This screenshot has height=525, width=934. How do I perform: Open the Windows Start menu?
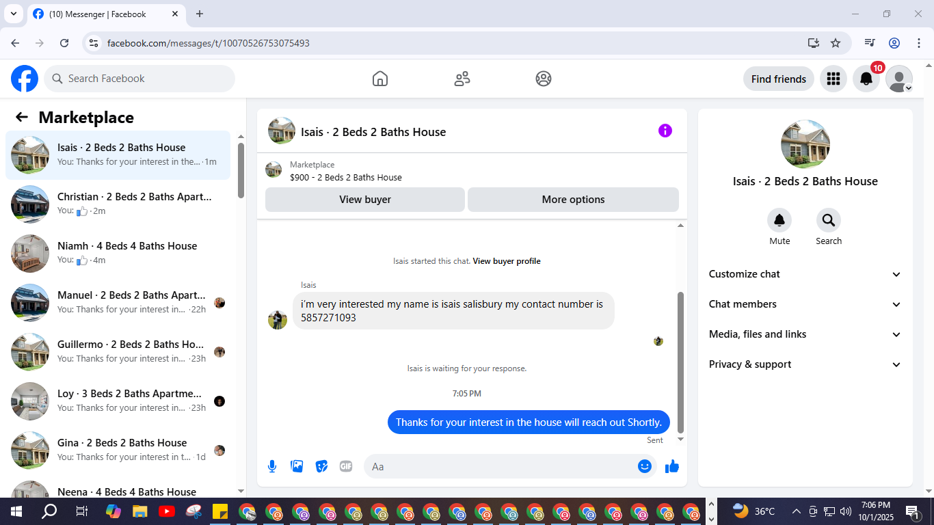click(16, 511)
